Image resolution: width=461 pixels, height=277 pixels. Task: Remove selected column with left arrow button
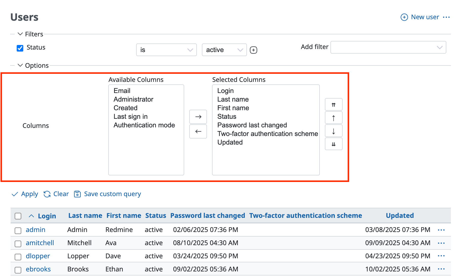(x=198, y=131)
